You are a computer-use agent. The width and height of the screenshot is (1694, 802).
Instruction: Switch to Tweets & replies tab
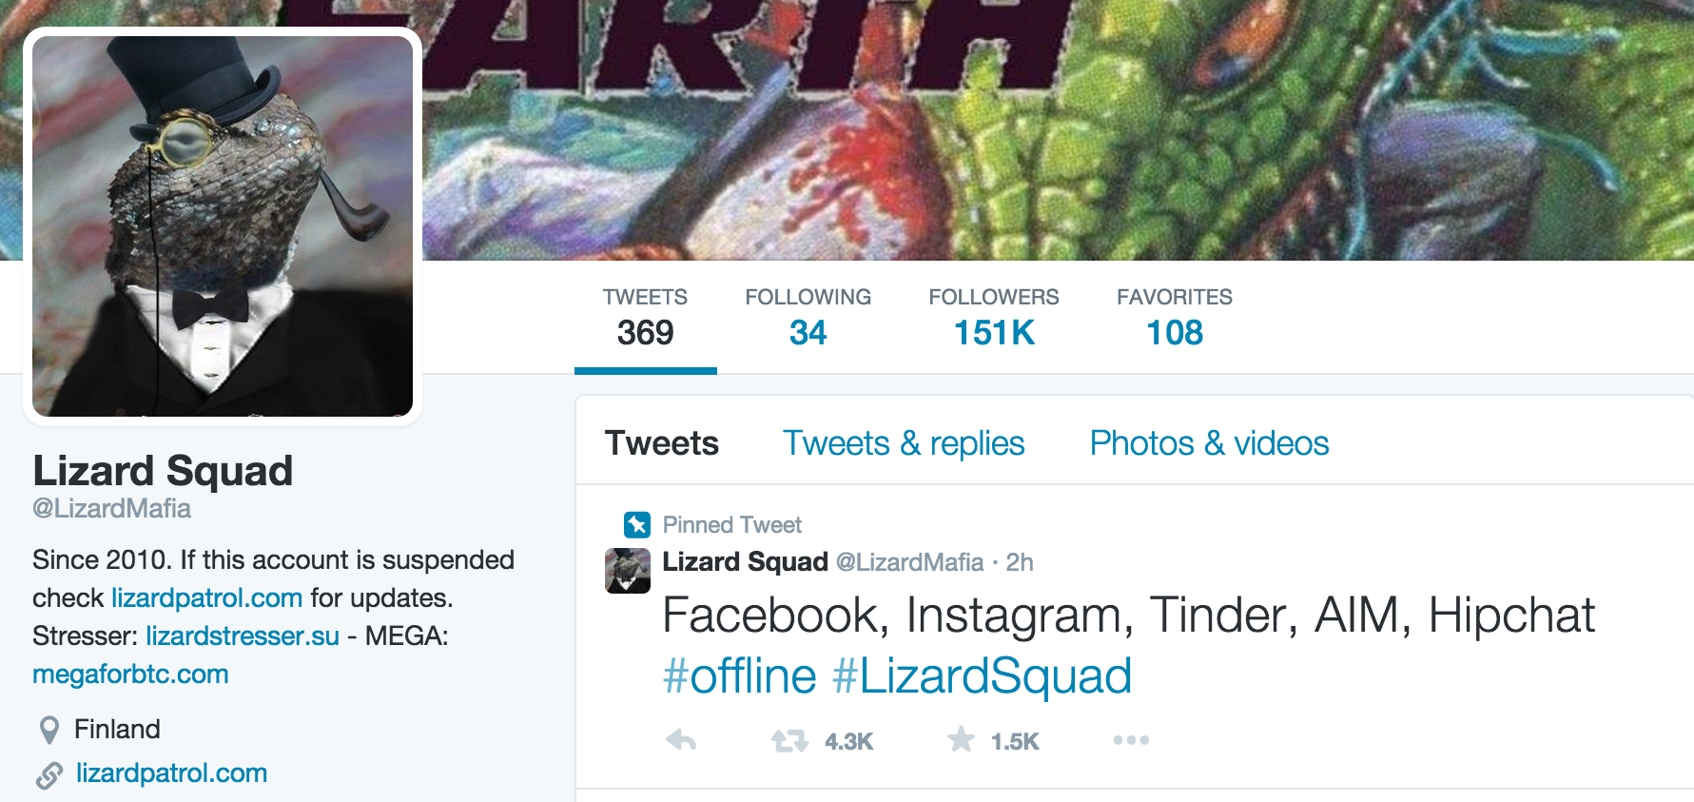[903, 443]
